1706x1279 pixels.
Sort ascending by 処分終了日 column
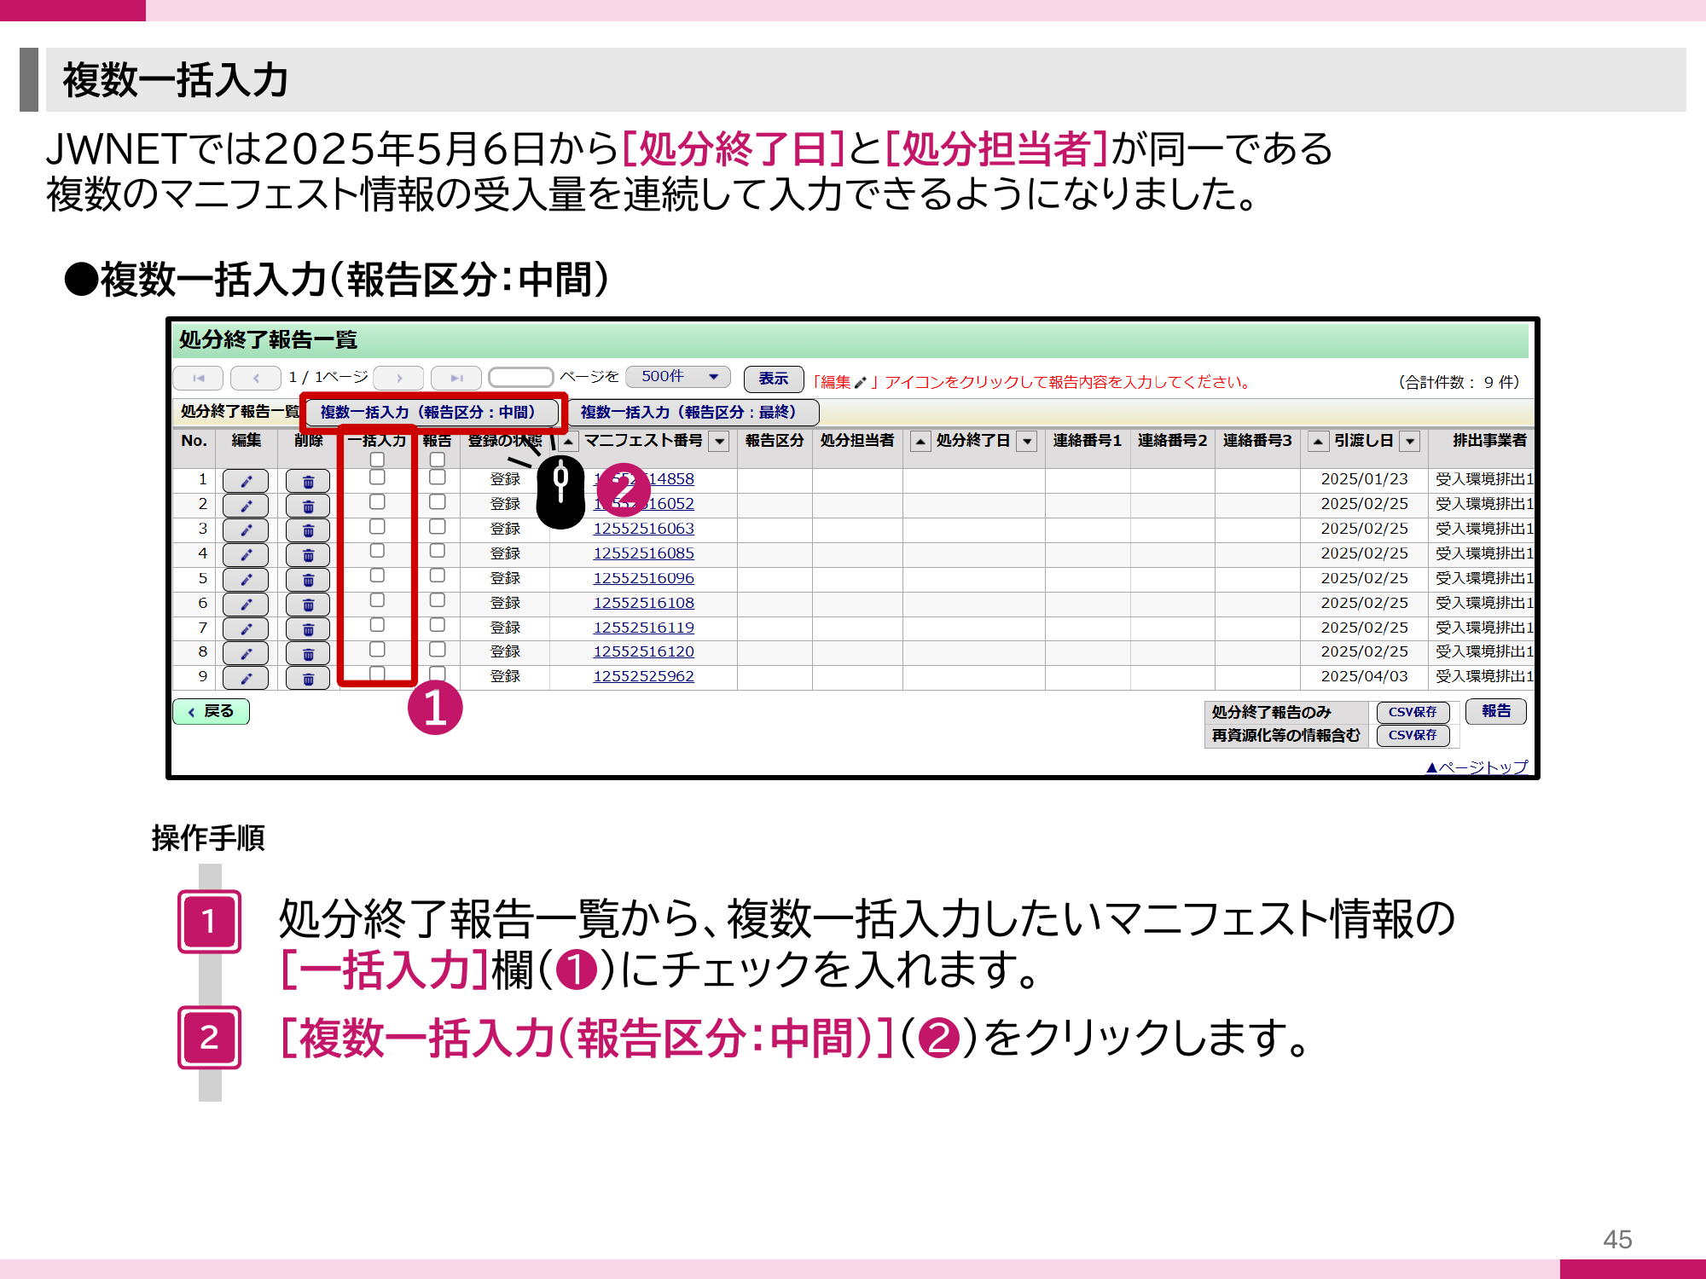(x=920, y=442)
